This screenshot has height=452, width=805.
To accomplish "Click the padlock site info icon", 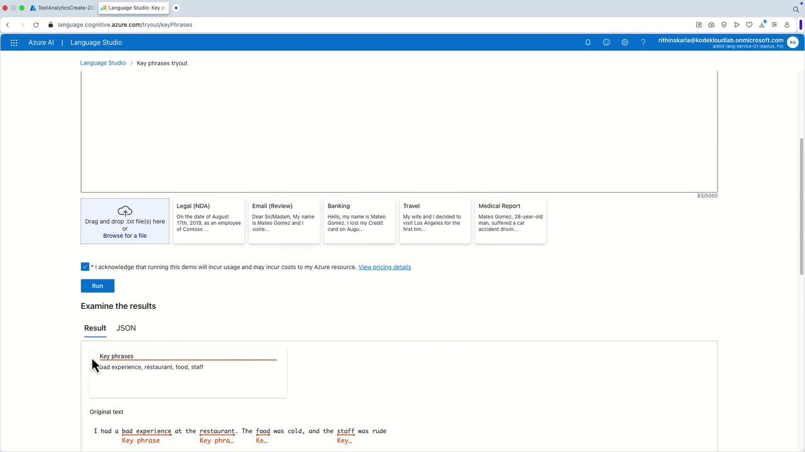I will tap(51, 24).
